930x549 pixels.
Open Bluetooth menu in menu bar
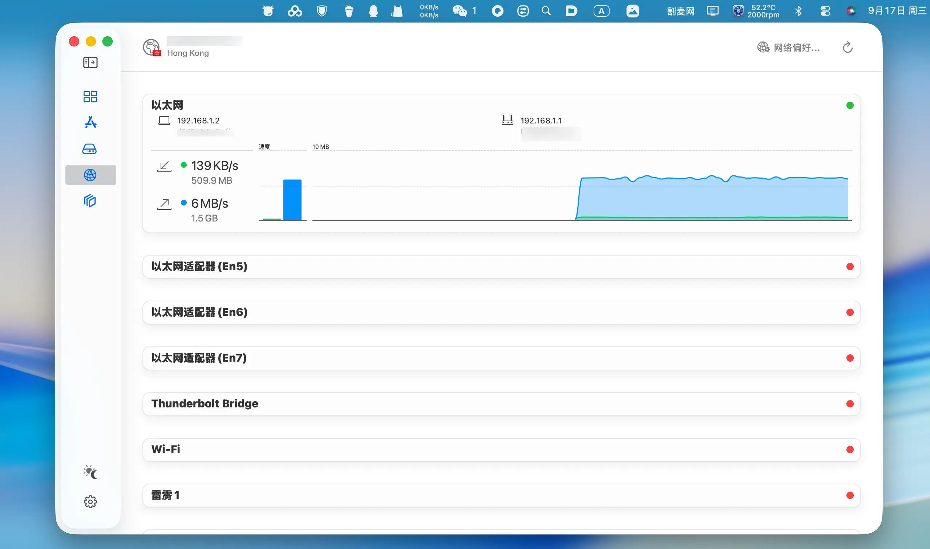tap(798, 11)
